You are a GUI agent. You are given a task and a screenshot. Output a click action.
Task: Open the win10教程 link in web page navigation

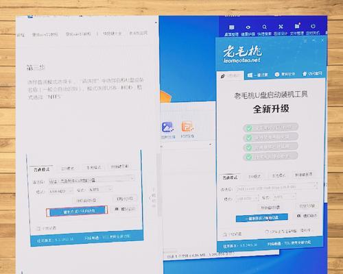[78, 34]
